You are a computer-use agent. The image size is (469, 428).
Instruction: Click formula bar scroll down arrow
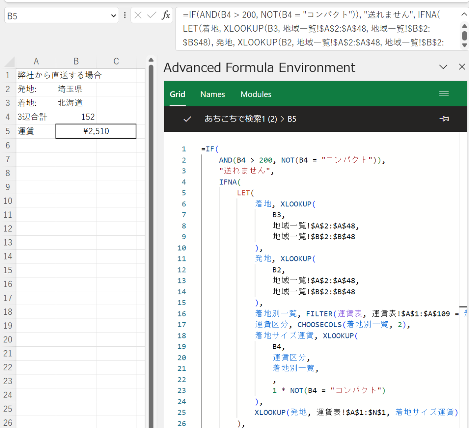(464, 45)
